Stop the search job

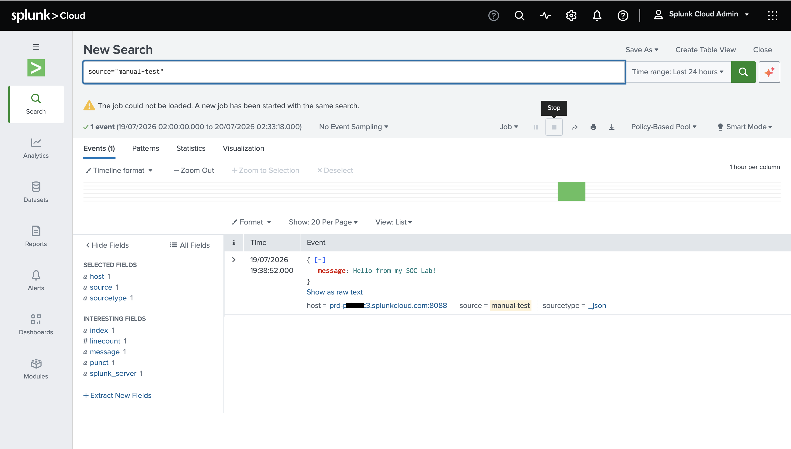(554, 127)
